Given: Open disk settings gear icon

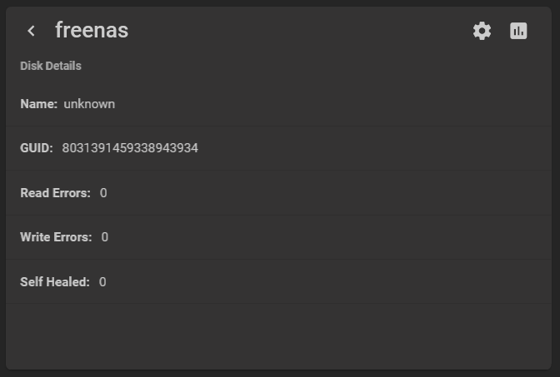Looking at the screenshot, I should click(482, 31).
